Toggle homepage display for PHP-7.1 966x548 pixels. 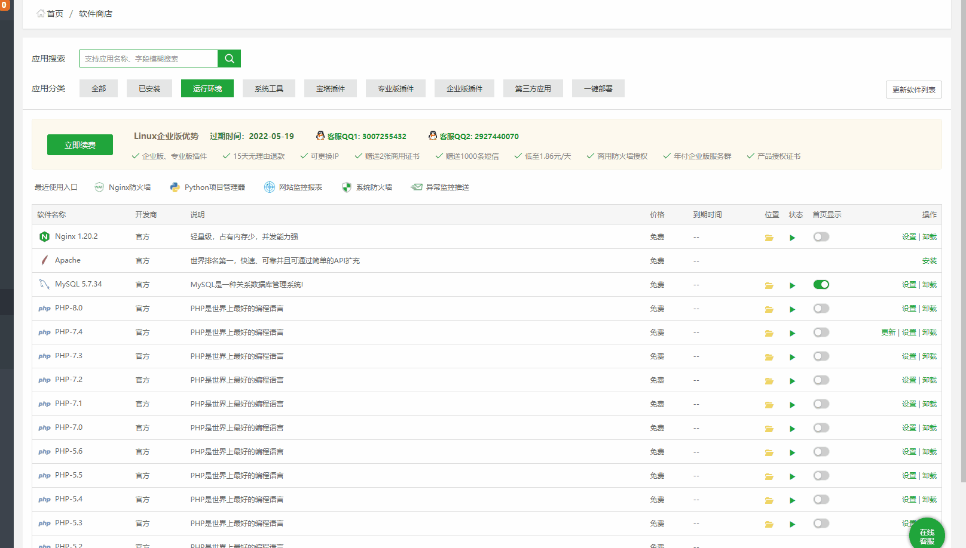coord(821,404)
